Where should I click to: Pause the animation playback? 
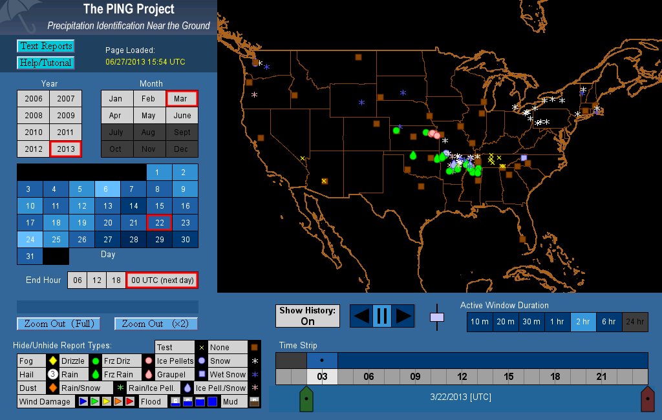point(381,316)
